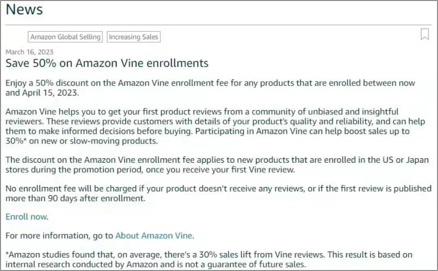
Task: Click the footnote starting *Amazon studies found
Action: tap(209, 259)
